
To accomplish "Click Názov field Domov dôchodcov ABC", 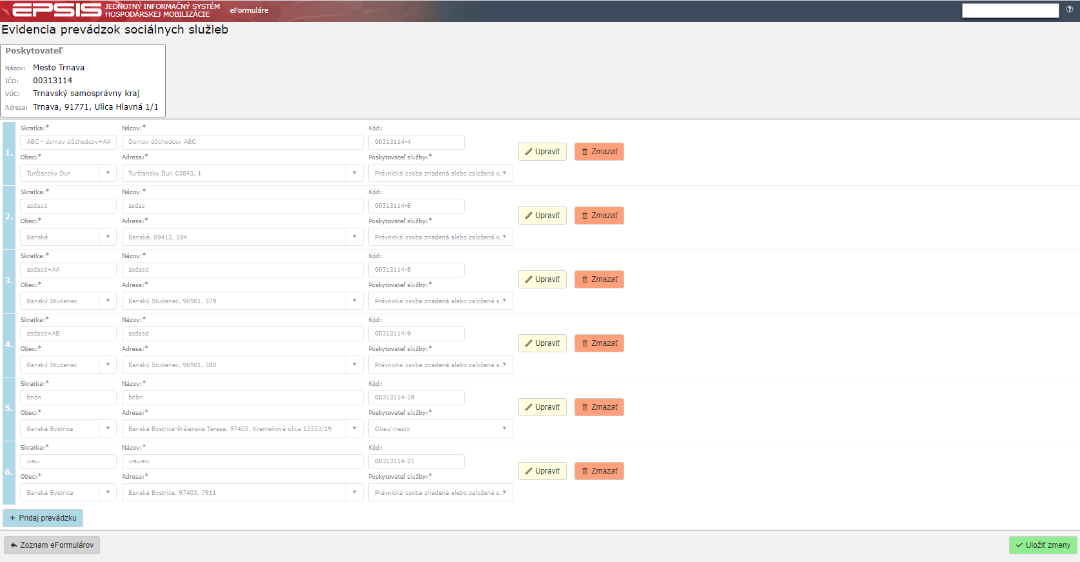I will (242, 142).
